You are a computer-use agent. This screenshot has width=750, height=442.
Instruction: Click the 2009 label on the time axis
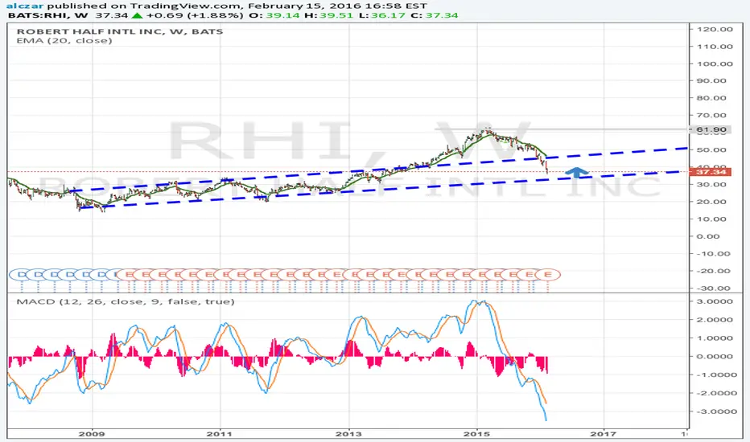tap(92, 434)
